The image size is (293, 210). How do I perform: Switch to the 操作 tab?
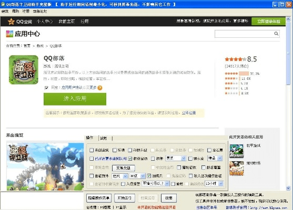pyautogui.click(x=90, y=138)
